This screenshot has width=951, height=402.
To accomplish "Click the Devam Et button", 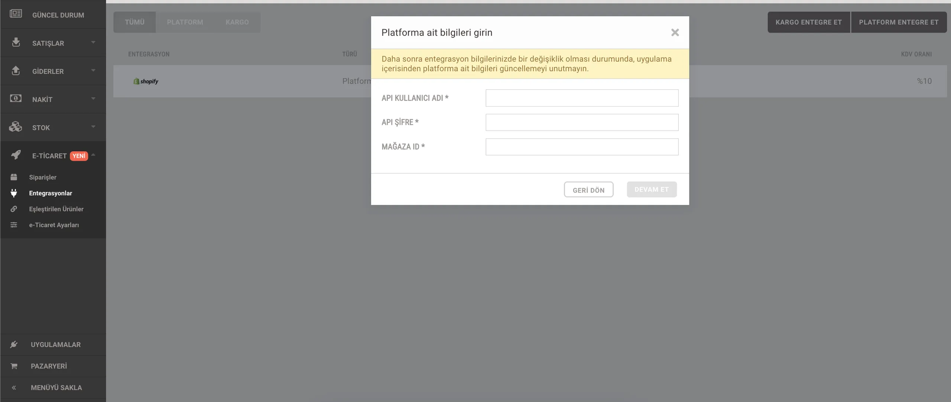I will (652, 190).
